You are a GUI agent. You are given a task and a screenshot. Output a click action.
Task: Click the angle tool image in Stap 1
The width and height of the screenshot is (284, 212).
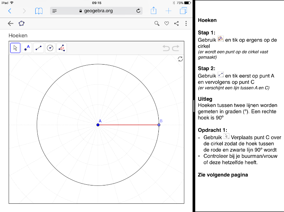click(x=221, y=39)
